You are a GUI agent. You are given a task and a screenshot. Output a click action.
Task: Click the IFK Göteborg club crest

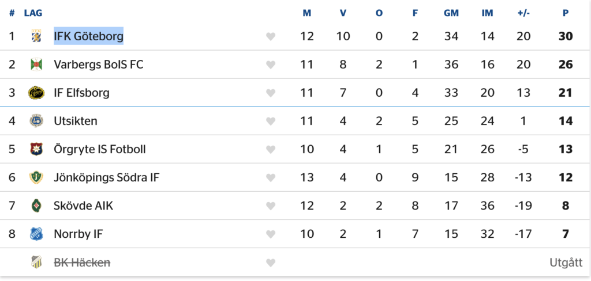[x=36, y=36]
